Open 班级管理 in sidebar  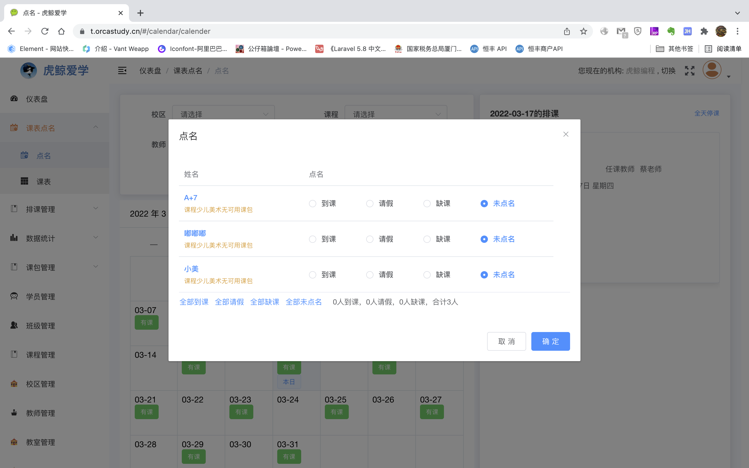coord(54,325)
